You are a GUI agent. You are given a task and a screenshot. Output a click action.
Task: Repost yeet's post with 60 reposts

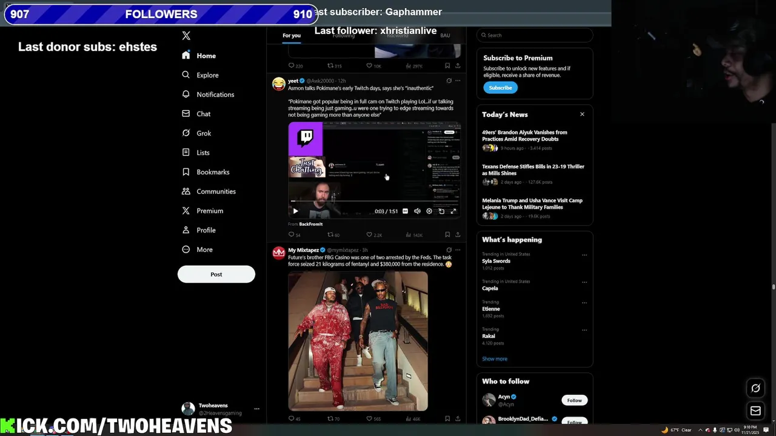[333, 235]
